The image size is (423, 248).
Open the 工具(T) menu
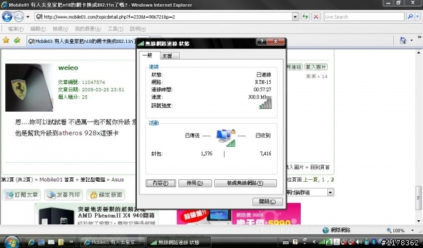pyautogui.click(x=116, y=28)
